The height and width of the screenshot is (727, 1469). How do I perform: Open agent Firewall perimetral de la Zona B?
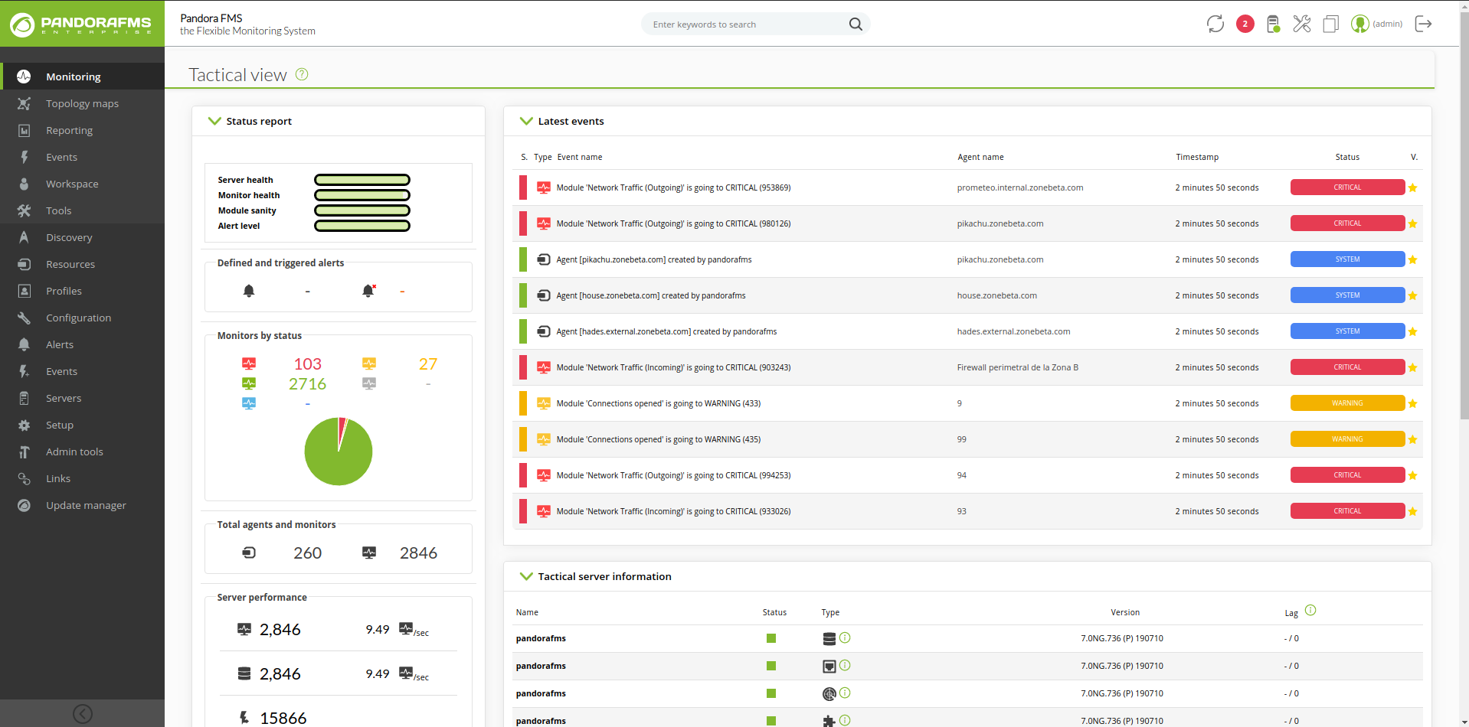coord(1018,367)
